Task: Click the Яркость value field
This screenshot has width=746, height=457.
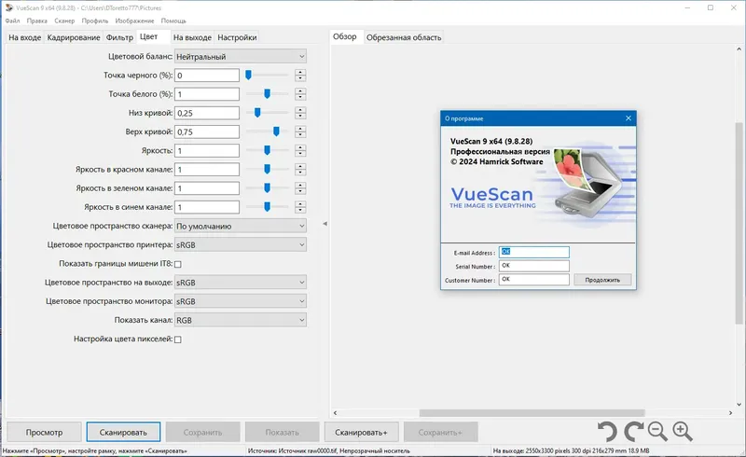Action: pos(207,150)
